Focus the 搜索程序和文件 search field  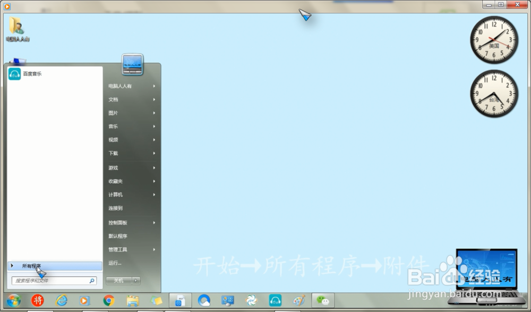[x=54, y=281]
